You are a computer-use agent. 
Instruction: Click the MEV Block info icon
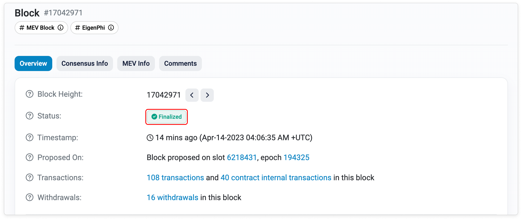61,28
